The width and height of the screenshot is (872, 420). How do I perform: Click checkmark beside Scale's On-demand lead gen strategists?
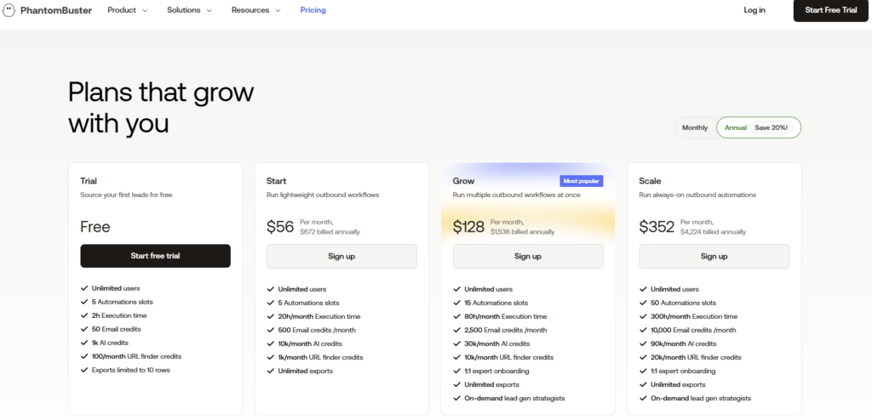click(x=643, y=398)
